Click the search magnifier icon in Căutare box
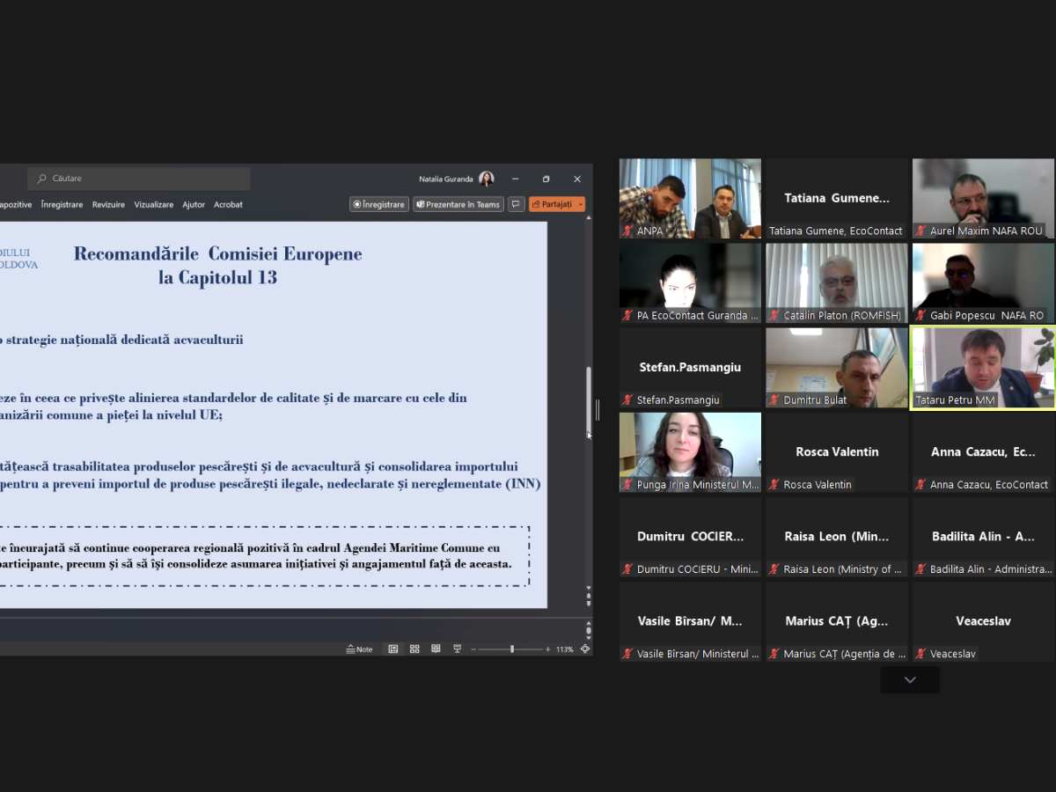This screenshot has height=792, width=1056. (41, 179)
